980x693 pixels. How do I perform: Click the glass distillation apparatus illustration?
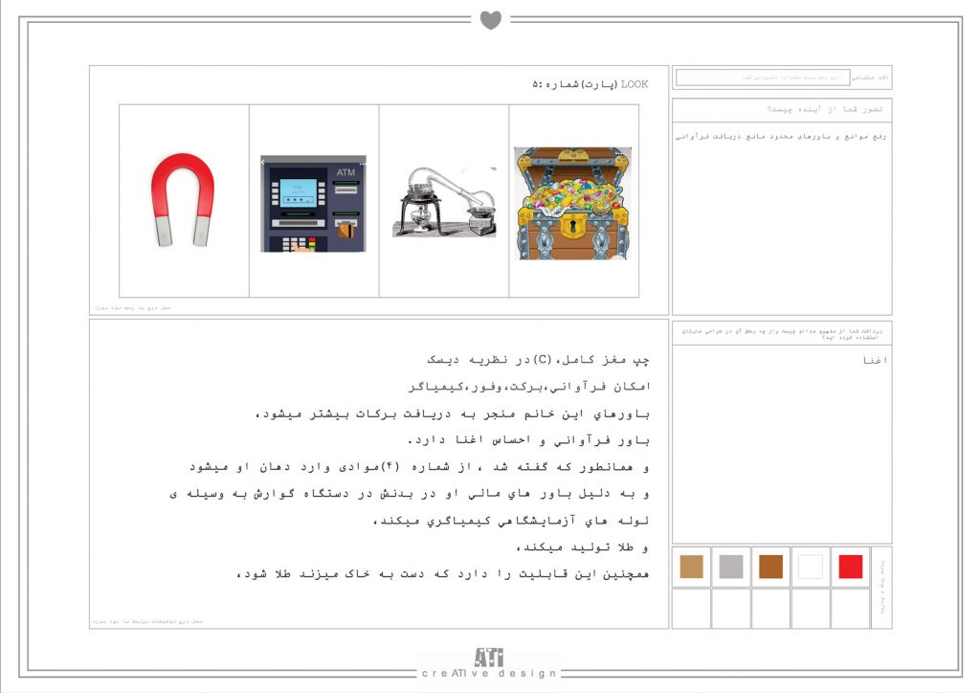(x=444, y=202)
